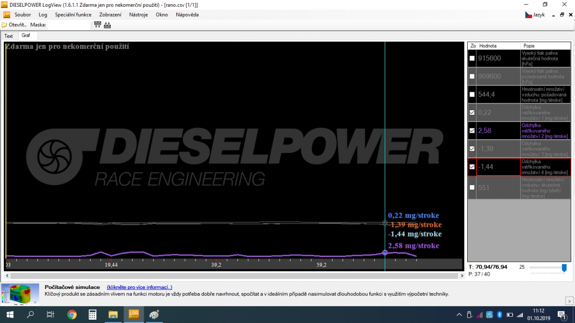Viewport: 575px width, 323px height.
Task: Click the 'P: 37 / 40' position readout
Action: 479,274
